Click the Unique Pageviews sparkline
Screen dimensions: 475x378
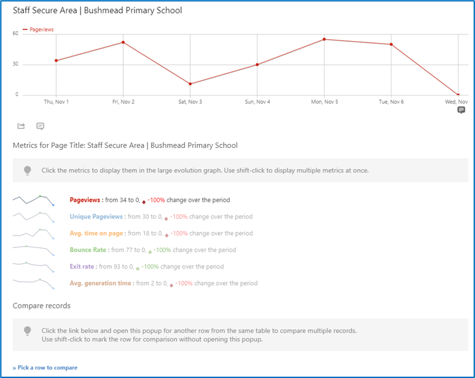34,217
